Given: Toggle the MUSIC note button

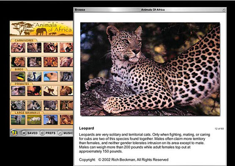Looking at the screenshot, I should 65,133.
